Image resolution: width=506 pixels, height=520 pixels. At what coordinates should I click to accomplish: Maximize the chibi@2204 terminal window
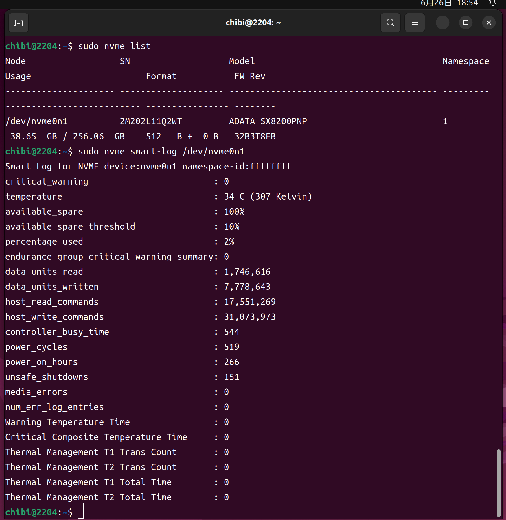[x=465, y=23]
